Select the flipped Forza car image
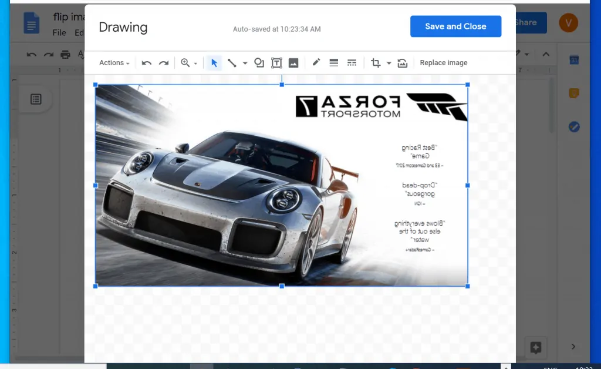The height and width of the screenshot is (369, 601). coord(281,185)
